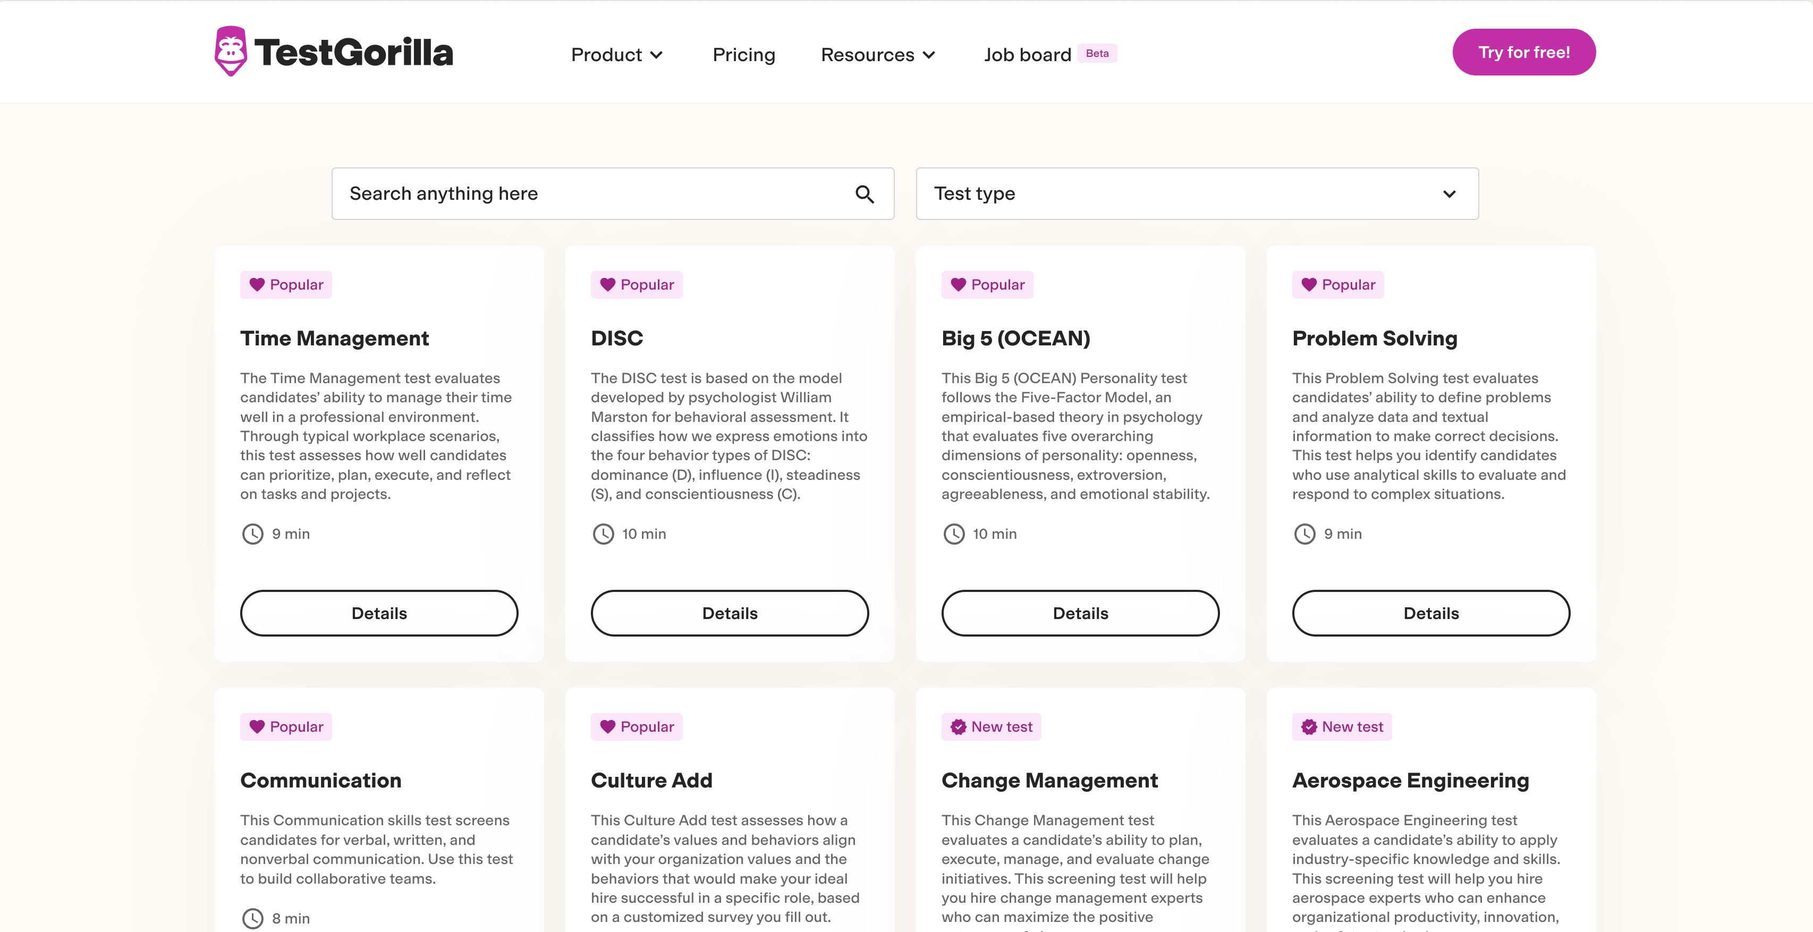
Task: Click the clock icon on DISC card
Action: (x=603, y=535)
